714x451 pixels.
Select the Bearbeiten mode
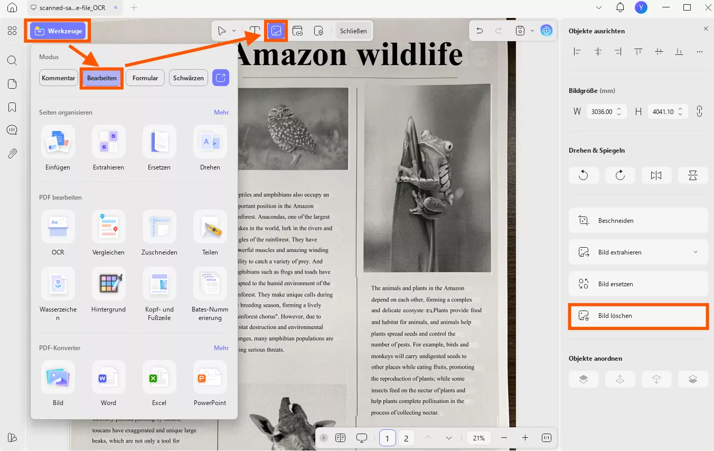(x=102, y=78)
